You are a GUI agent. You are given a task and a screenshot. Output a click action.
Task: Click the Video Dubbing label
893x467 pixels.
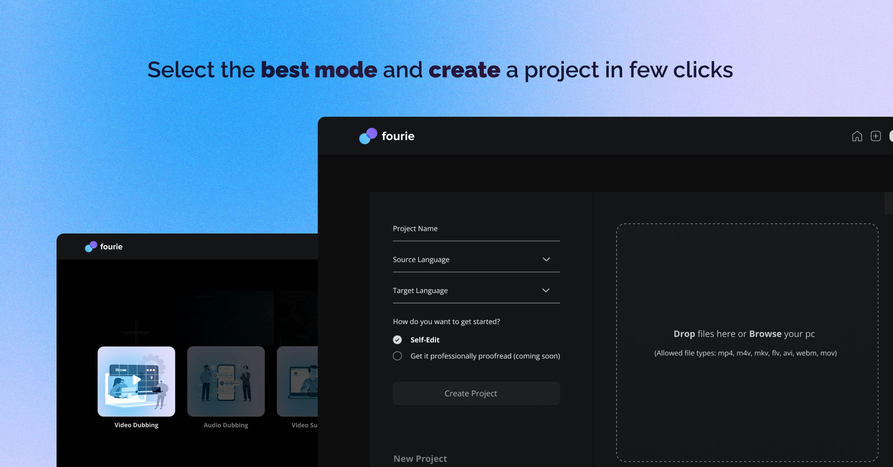point(136,425)
